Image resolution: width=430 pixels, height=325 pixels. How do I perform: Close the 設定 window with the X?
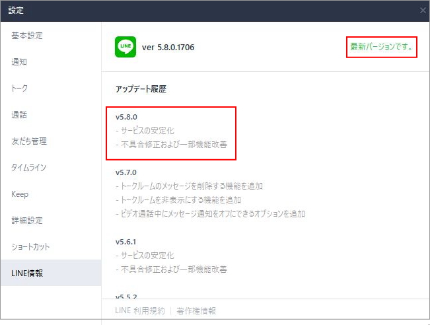point(423,11)
